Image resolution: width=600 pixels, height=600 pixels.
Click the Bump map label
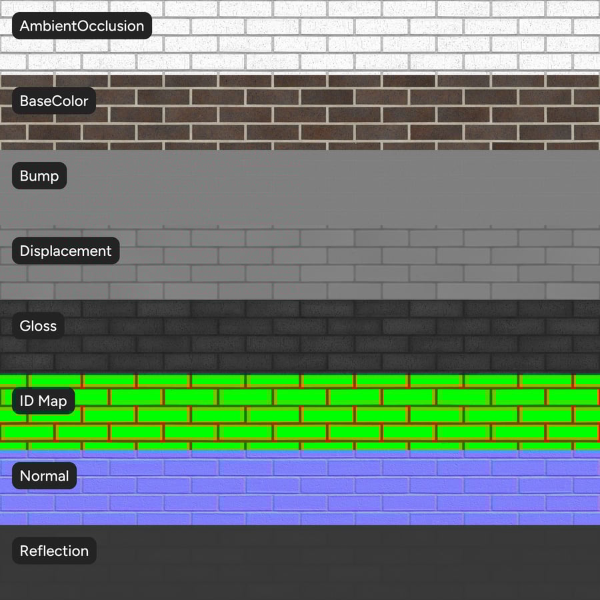[x=39, y=175]
